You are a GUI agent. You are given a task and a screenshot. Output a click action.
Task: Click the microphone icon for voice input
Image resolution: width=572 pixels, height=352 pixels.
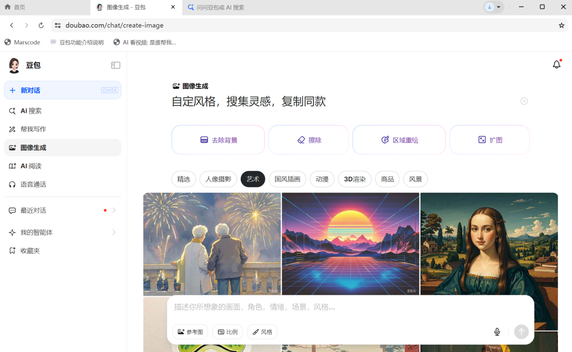tap(497, 331)
